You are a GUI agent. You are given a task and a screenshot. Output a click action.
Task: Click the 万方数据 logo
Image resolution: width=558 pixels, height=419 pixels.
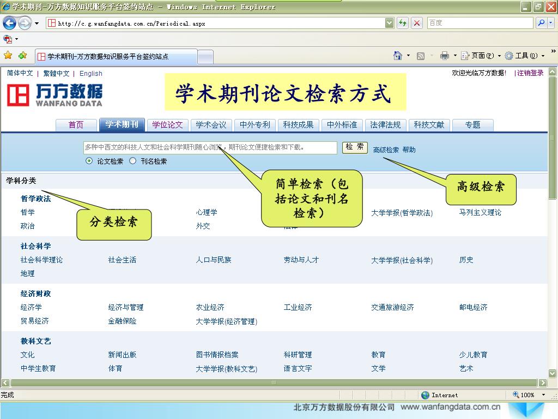click(55, 95)
